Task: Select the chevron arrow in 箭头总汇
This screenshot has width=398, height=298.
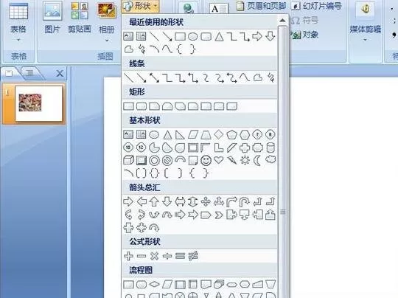Action: (x=219, y=215)
